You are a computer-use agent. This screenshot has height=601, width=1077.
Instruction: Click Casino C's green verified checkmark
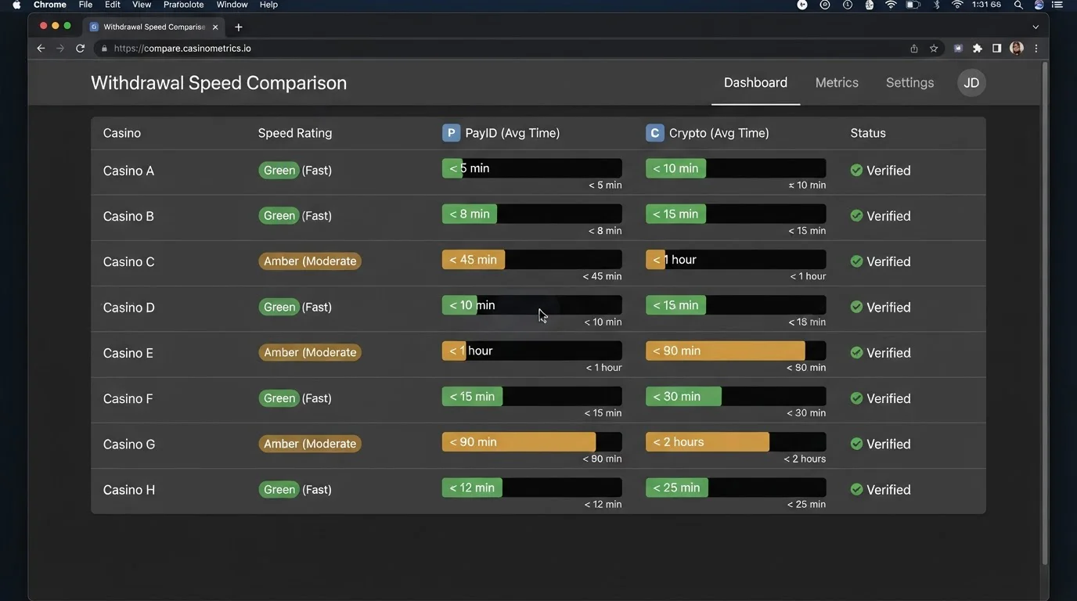856,261
